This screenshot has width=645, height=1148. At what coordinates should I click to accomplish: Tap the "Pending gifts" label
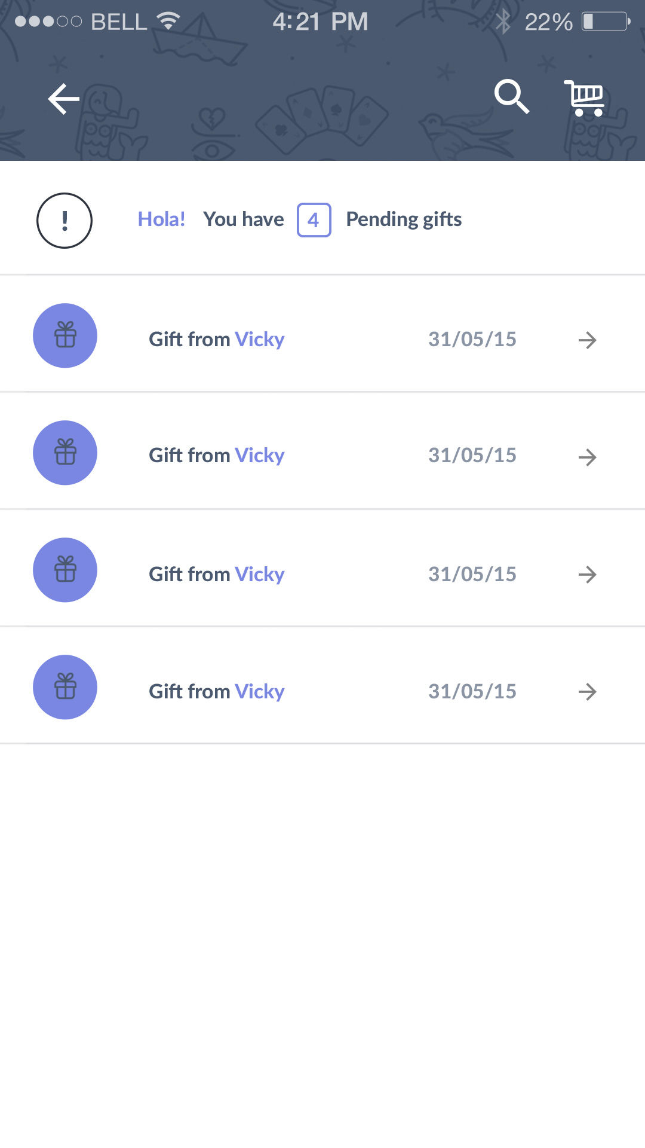404,219
